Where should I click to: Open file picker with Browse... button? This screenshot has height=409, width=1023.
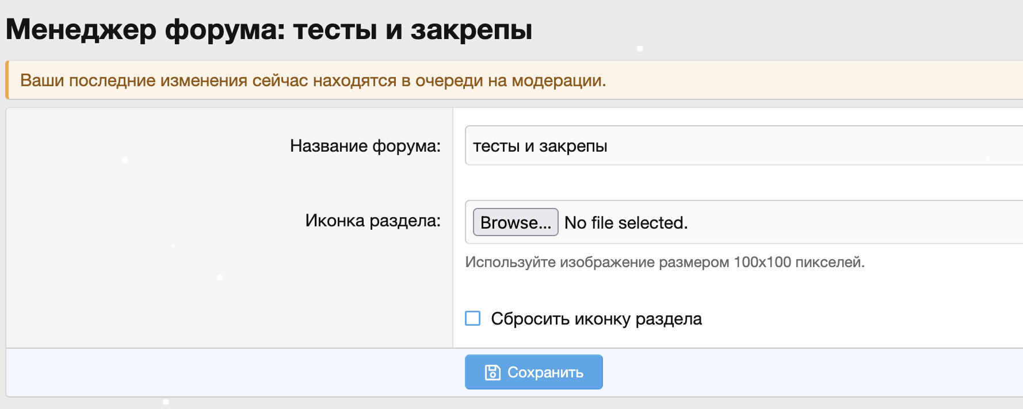[515, 222]
